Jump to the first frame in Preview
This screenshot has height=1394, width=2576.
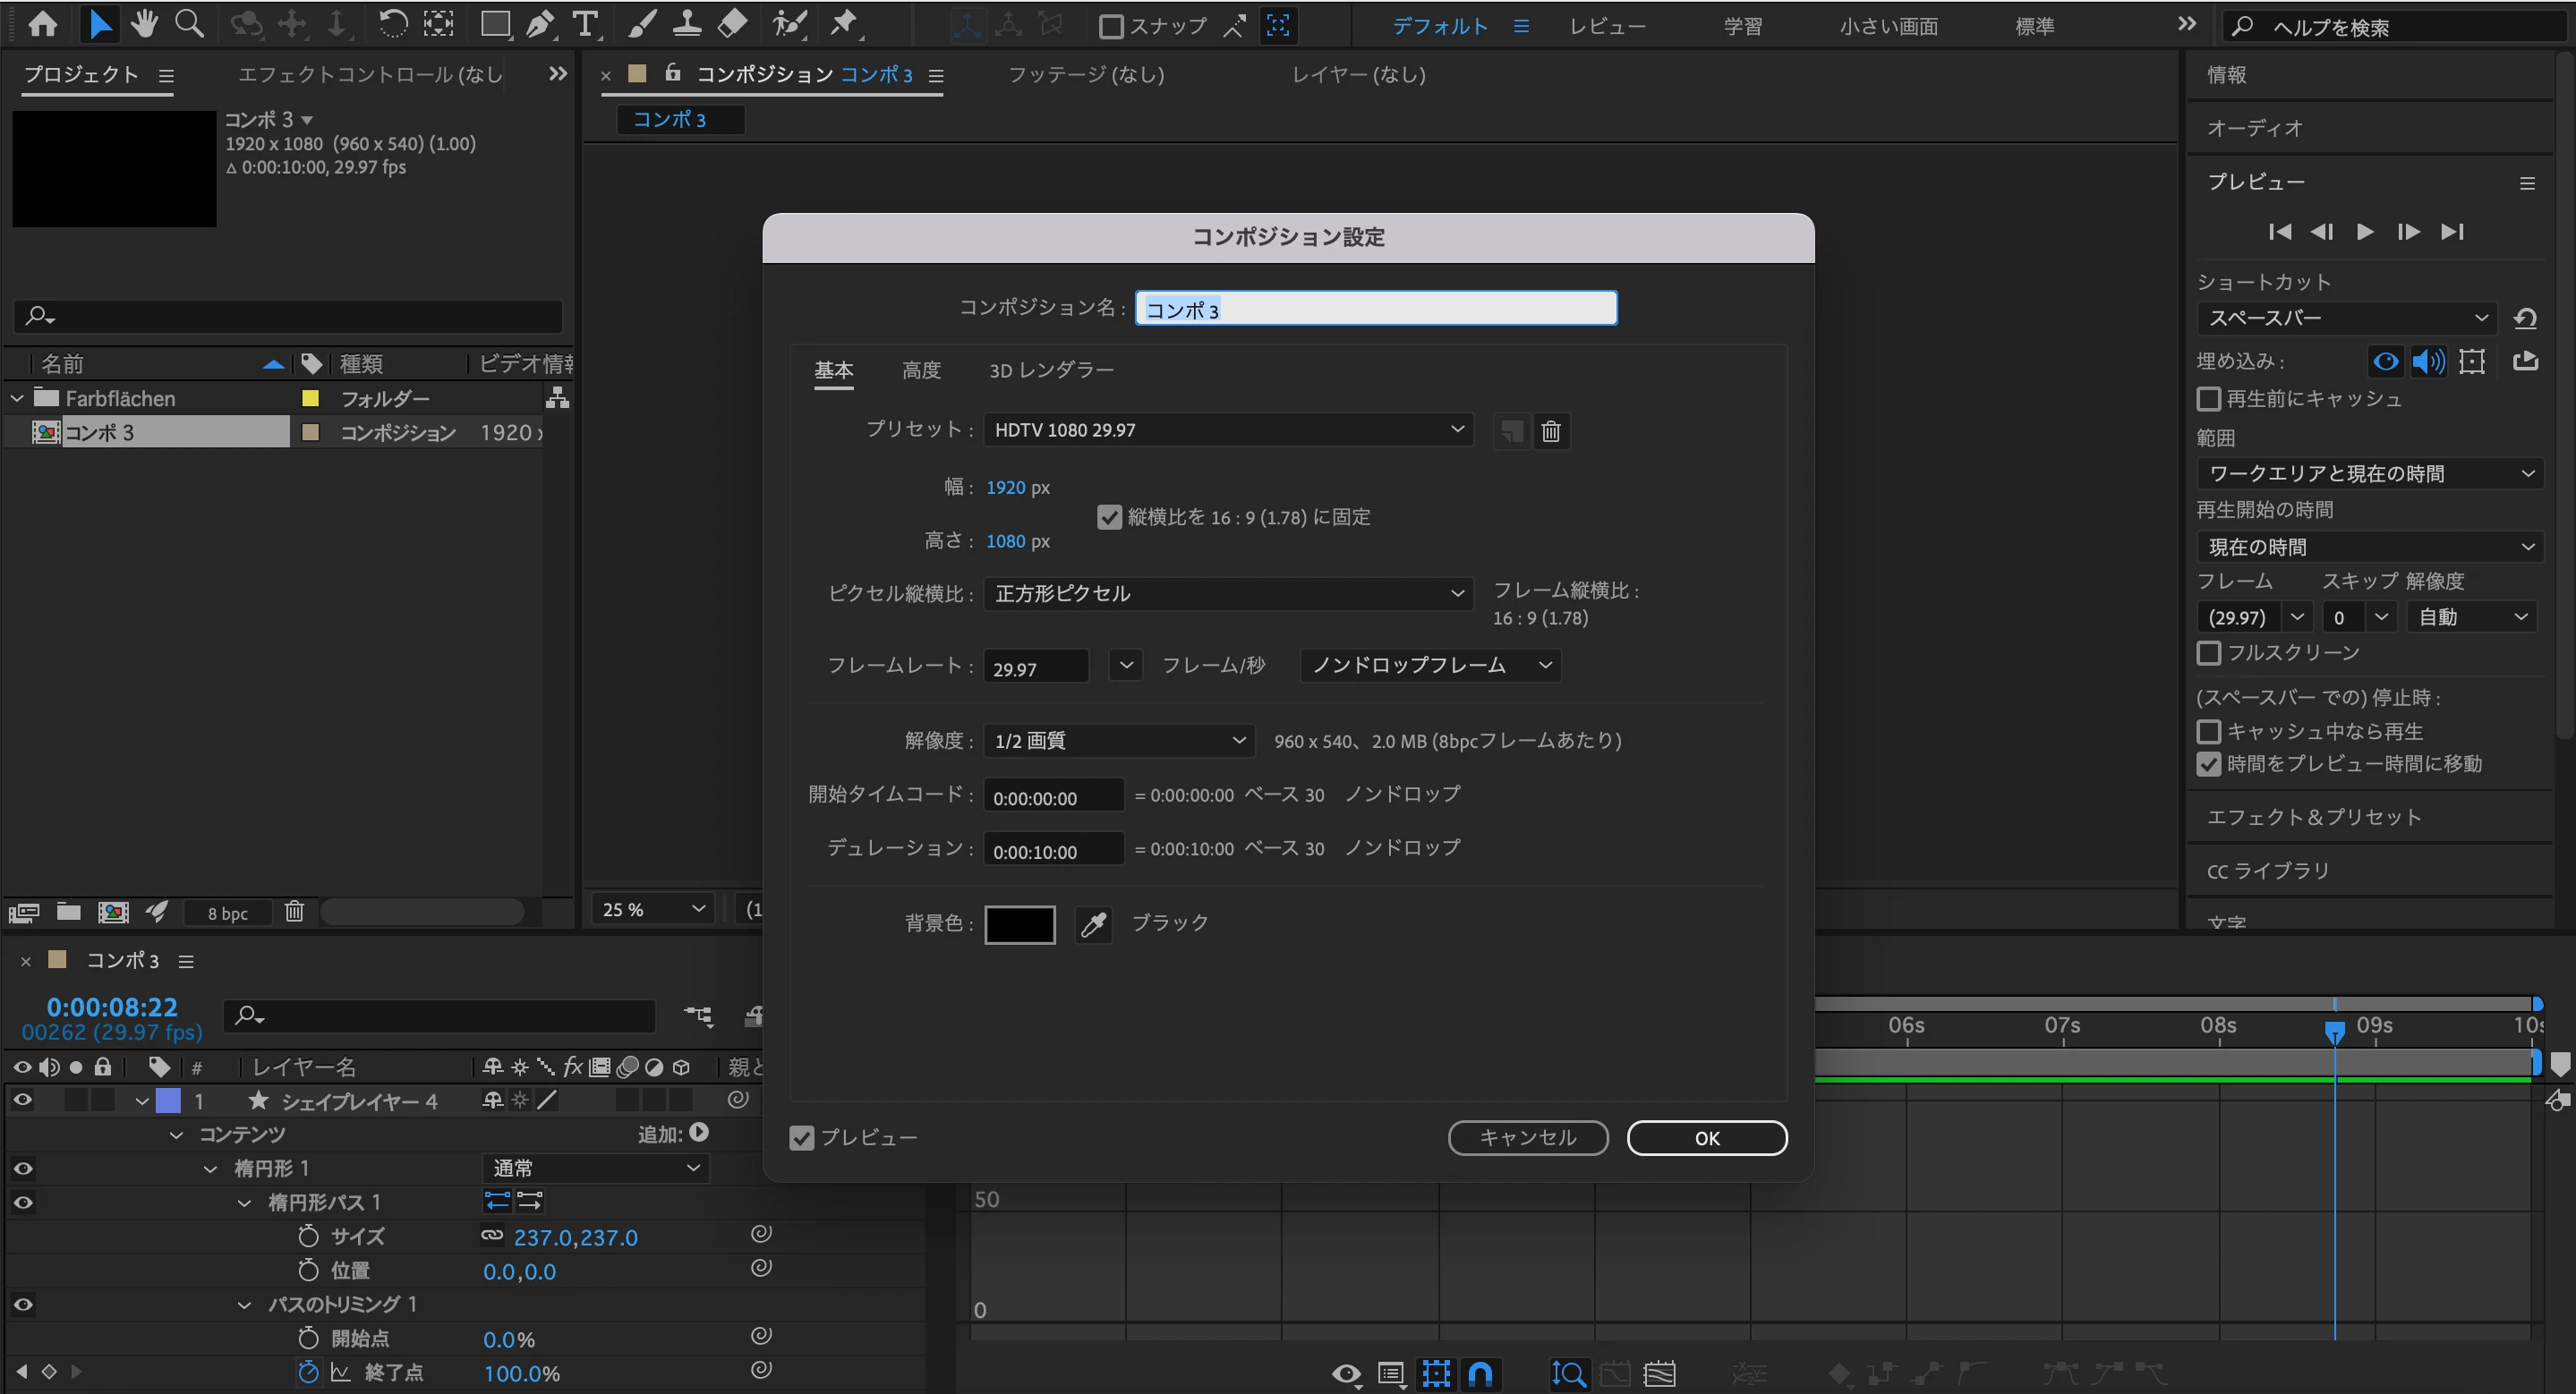tap(2280, 232)
